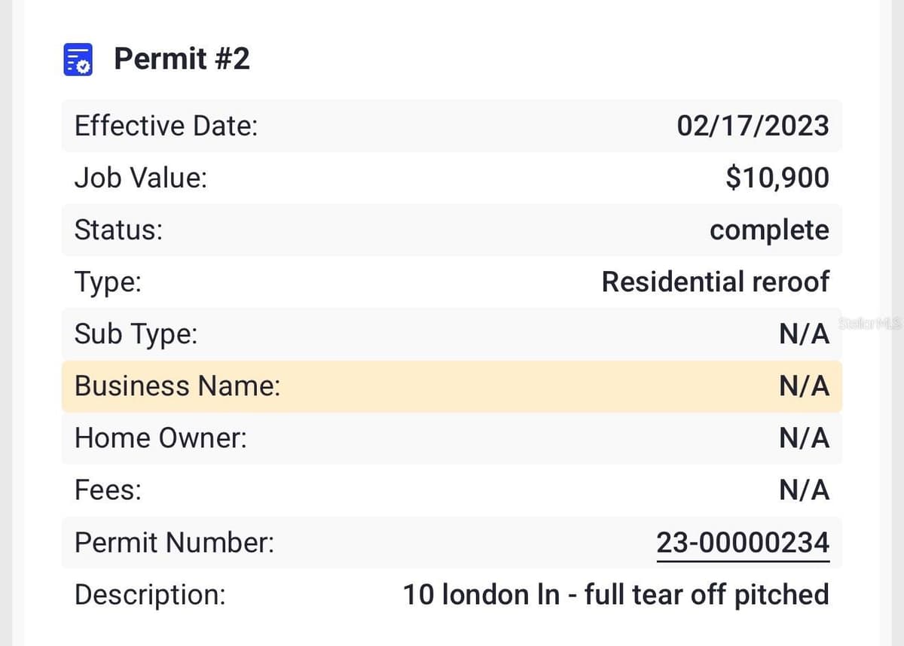Select the $10,900 job value

[x=777, y=178]
